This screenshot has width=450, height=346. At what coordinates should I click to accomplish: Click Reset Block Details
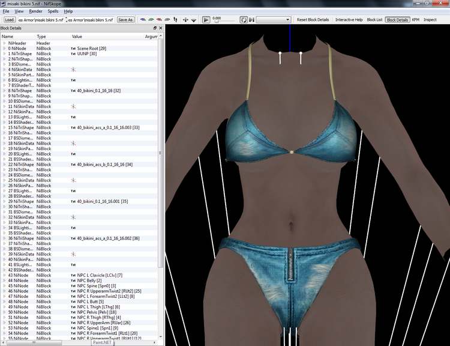[x=313, y=20]
